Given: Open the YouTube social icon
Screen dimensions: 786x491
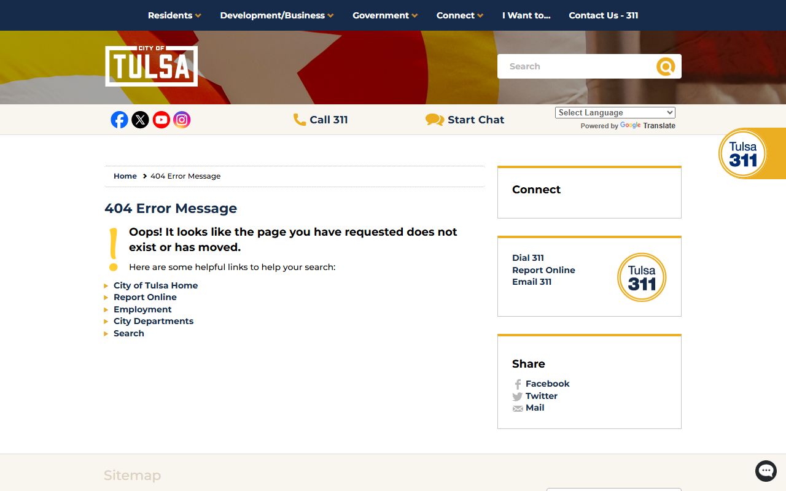Looking at the screenshot, I should [x=161, y=120].
